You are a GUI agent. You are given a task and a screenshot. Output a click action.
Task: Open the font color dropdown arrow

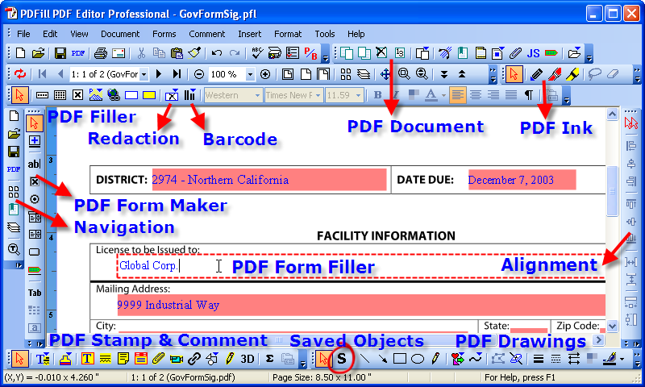[x=443, y=95]
